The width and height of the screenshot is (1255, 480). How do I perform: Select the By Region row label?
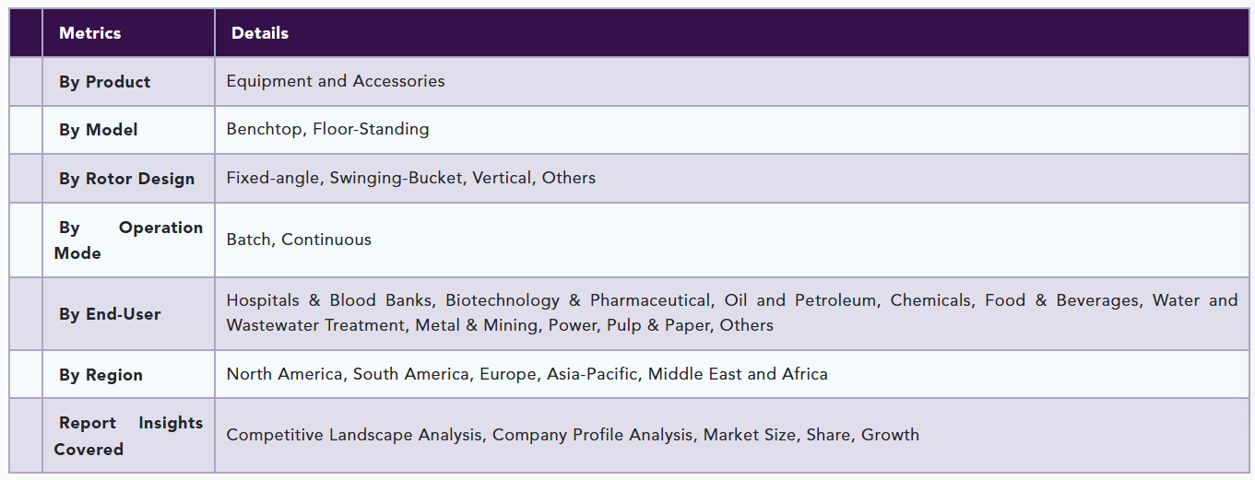pos(101,375)
